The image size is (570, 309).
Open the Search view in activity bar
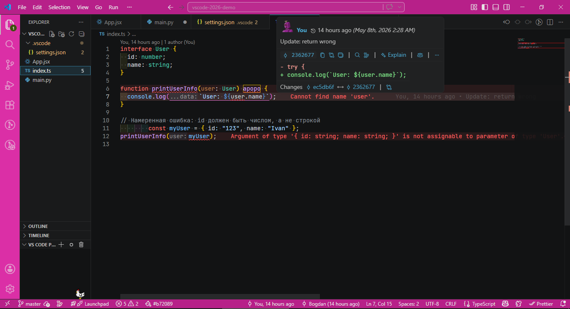[x=10, y=44]
